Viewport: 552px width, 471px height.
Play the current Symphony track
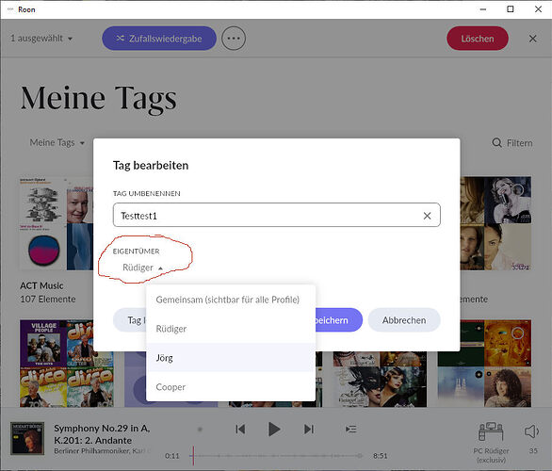(274, 430)
